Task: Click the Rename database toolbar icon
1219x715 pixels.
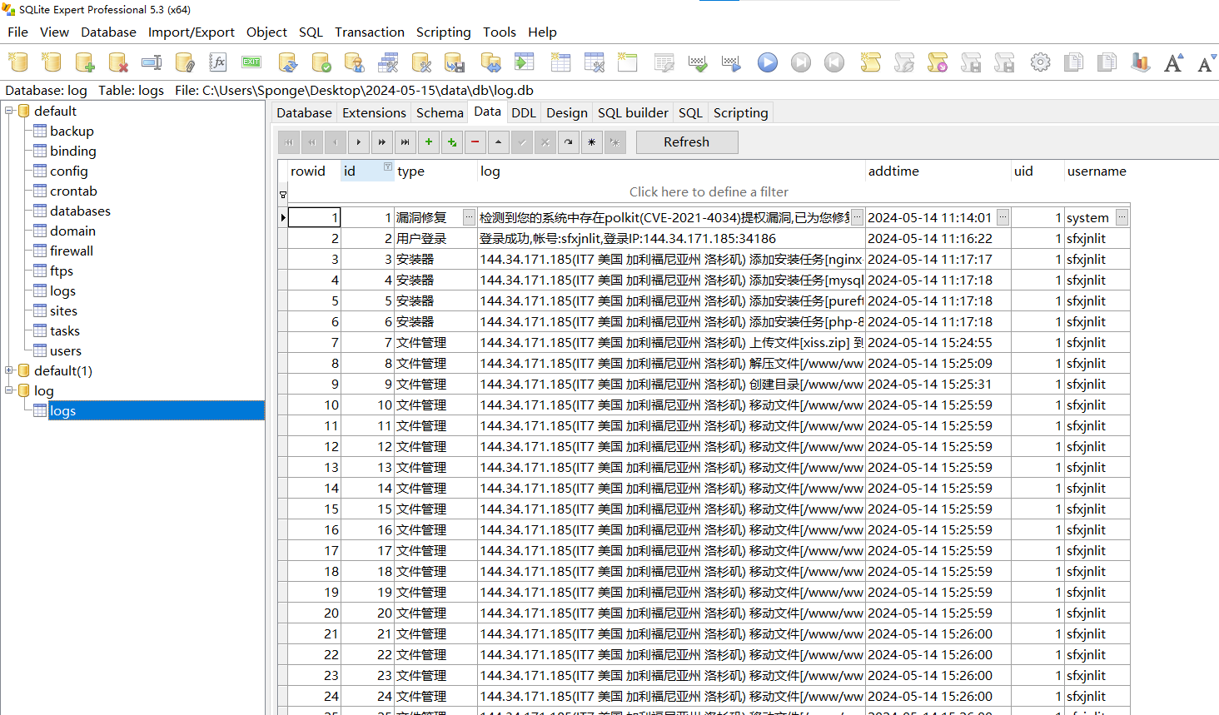Action: tap(152, 62)
